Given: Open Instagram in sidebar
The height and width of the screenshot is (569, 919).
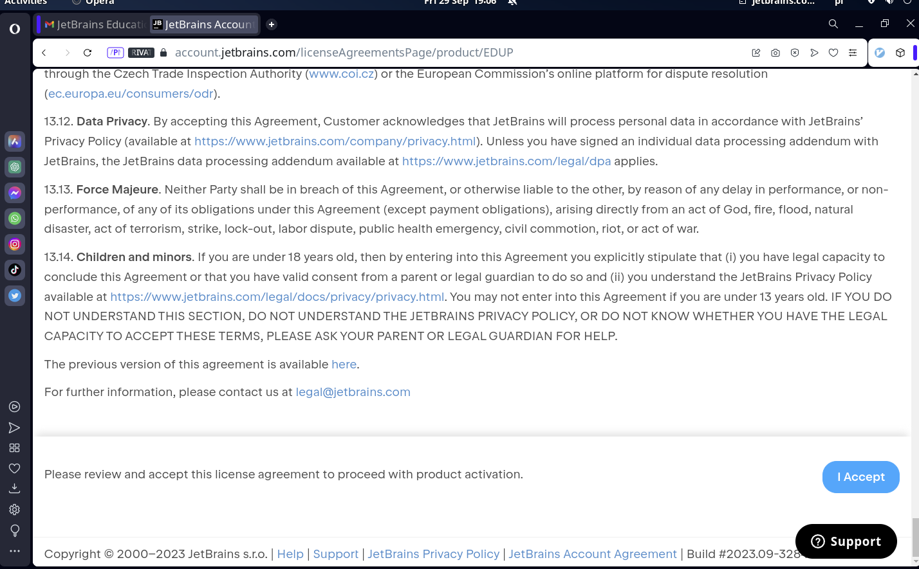Looking at the screenshot, I should (x=15, y=244).
